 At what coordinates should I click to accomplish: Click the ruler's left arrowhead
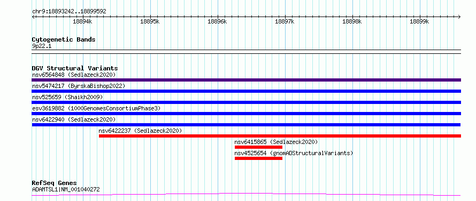pos(33,17)
